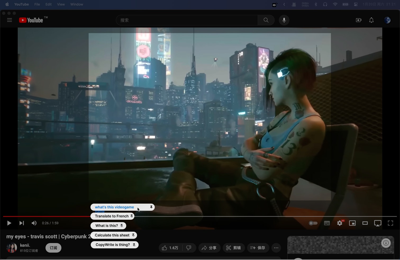Screen dimensions: 400x260
Task: Click the Bluetooth status icon in the menu bar
Action: pyautogui.click(x=316, y=4)
